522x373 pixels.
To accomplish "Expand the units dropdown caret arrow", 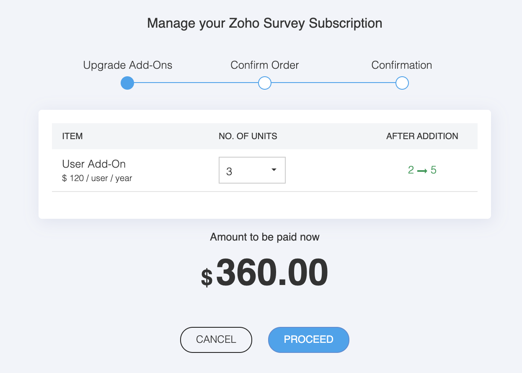I will click(x=274, y=170).
